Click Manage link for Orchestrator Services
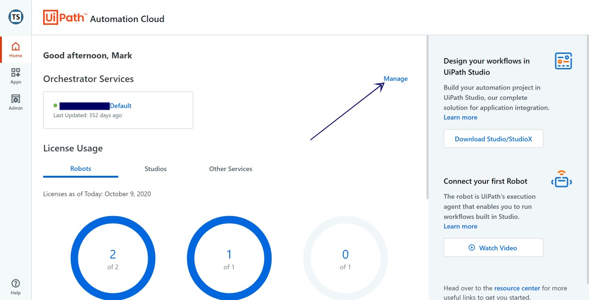Screen dimensions: 589x300 pos(396,79)
